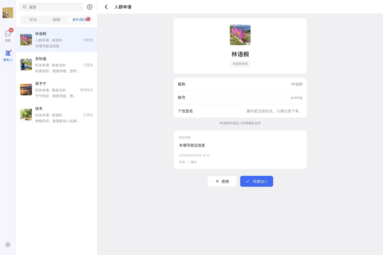Click the 昵称 row label
Image resolution: width=383 pixels, height=255 pixels.
pyautogui.click(x=182, y=84)
